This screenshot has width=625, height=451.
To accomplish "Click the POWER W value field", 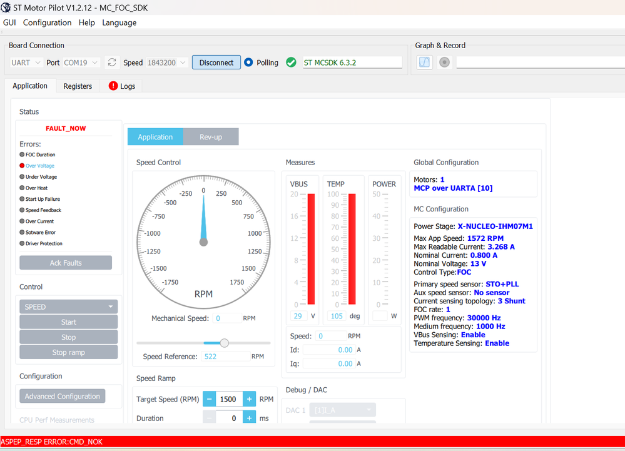I will (380, 316).
